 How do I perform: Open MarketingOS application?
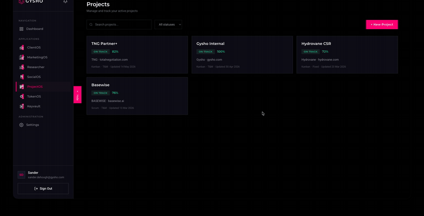click(x=37, y=57)
